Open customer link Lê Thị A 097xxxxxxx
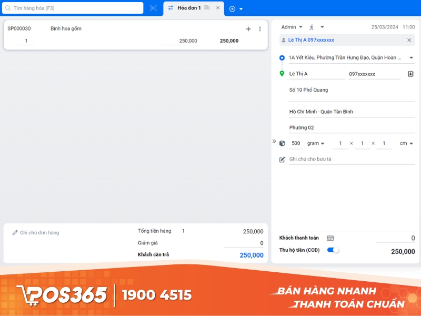Viewport: 421px width, 316px height. (x=311, y=40)
